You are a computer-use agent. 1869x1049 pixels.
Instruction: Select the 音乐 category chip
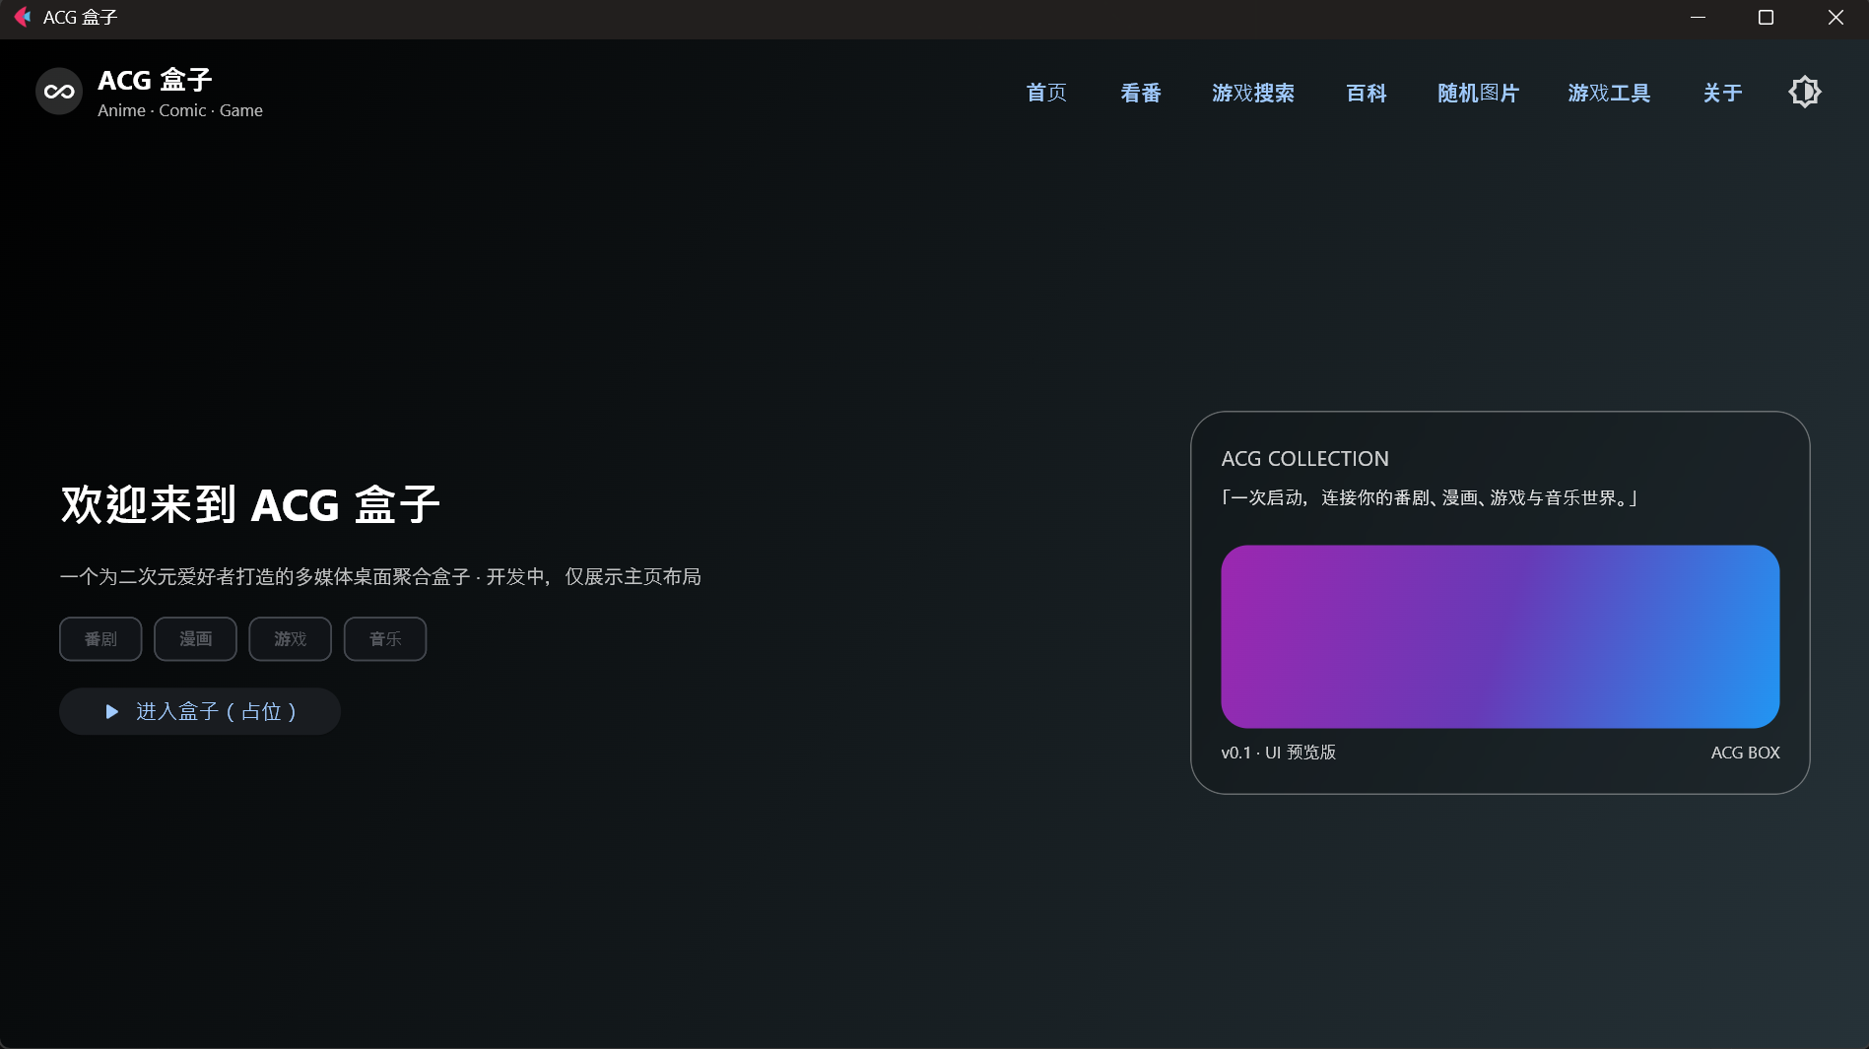pos(384,638)
